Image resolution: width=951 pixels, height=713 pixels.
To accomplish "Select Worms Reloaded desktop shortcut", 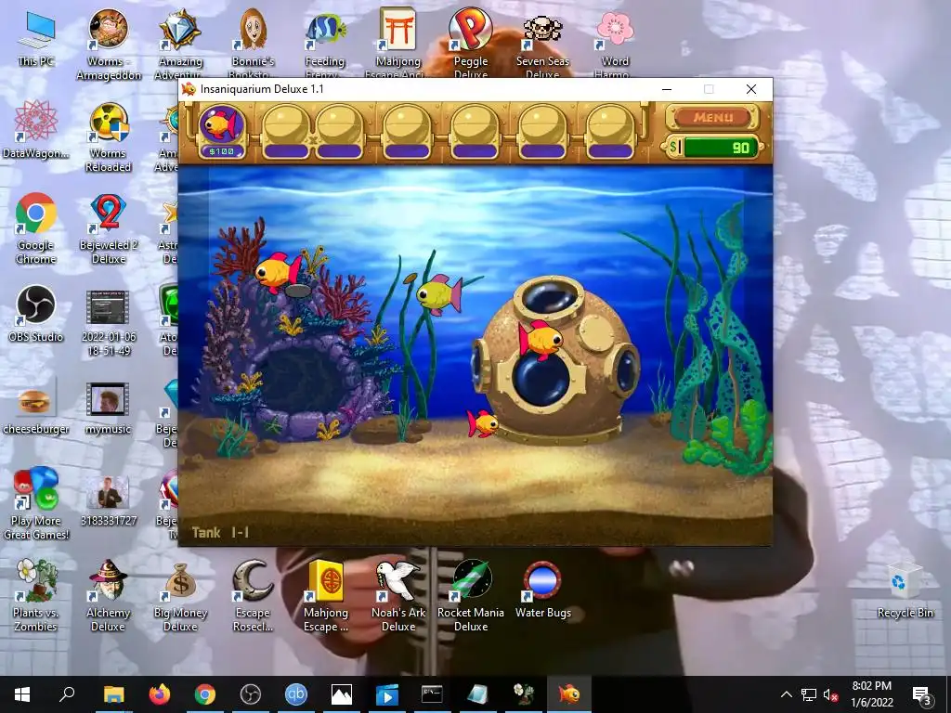I will (x=109, y=136).
